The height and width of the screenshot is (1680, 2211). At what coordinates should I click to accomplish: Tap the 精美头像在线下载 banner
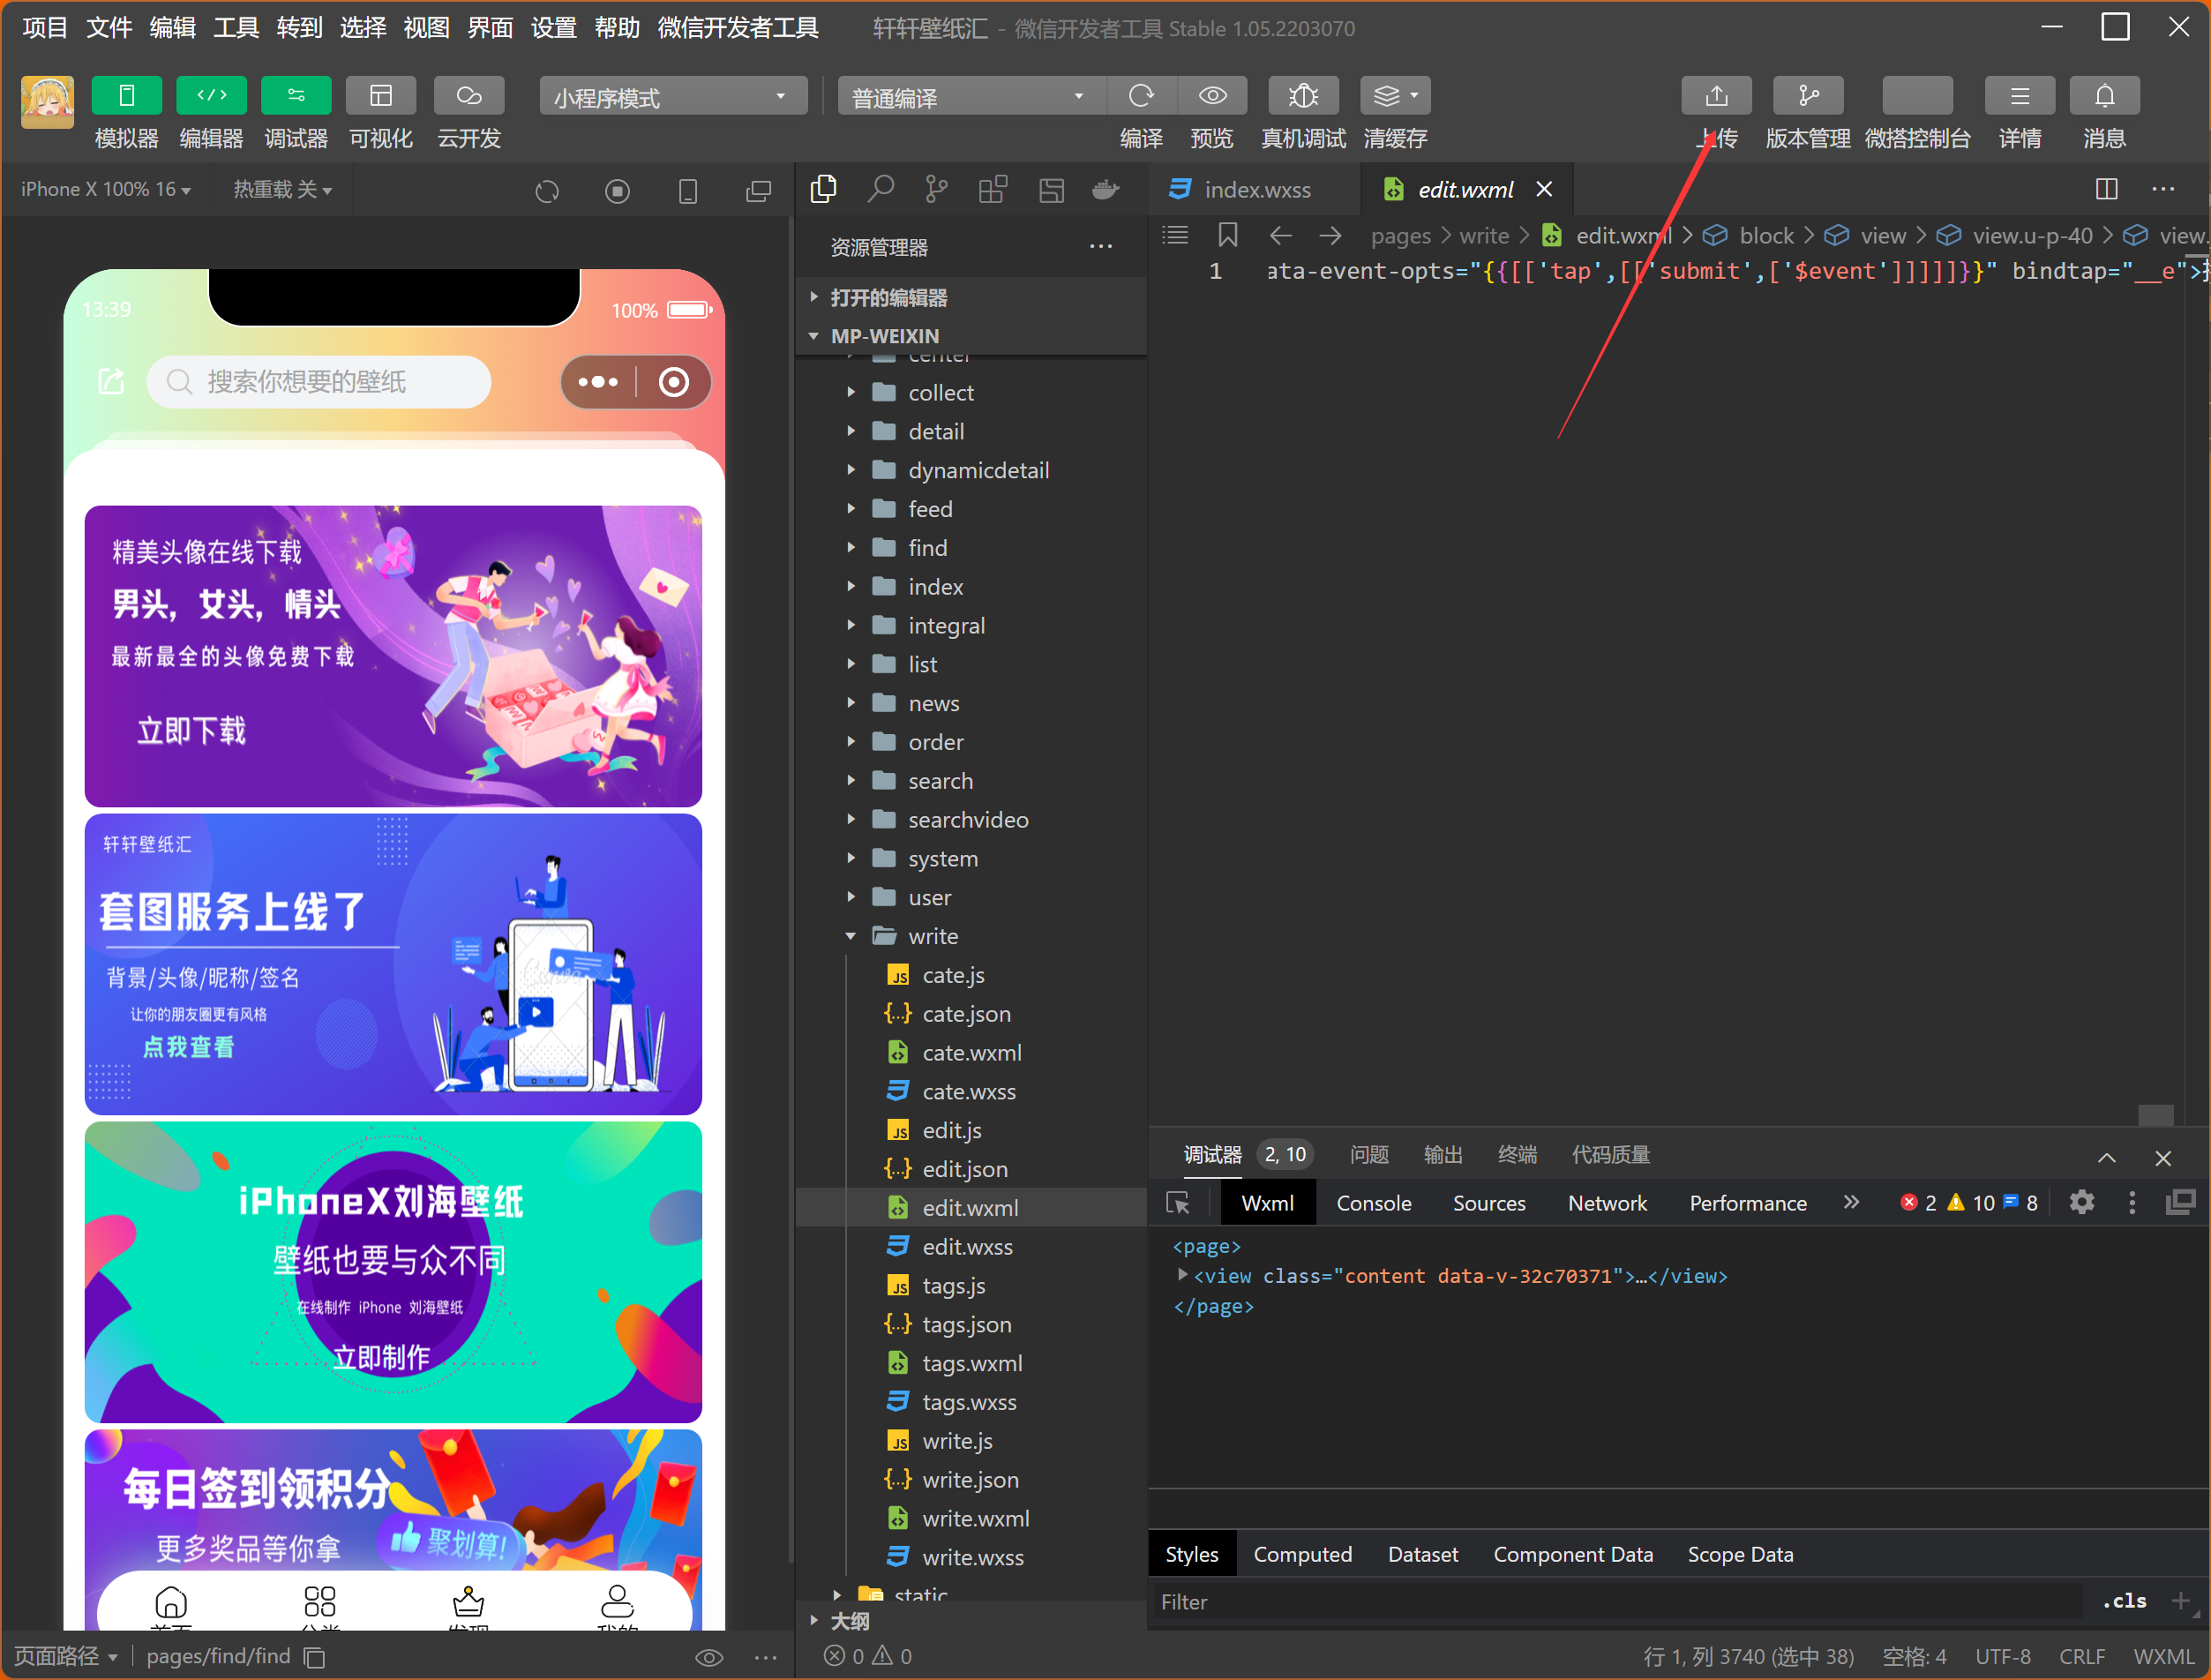[393, 656]
